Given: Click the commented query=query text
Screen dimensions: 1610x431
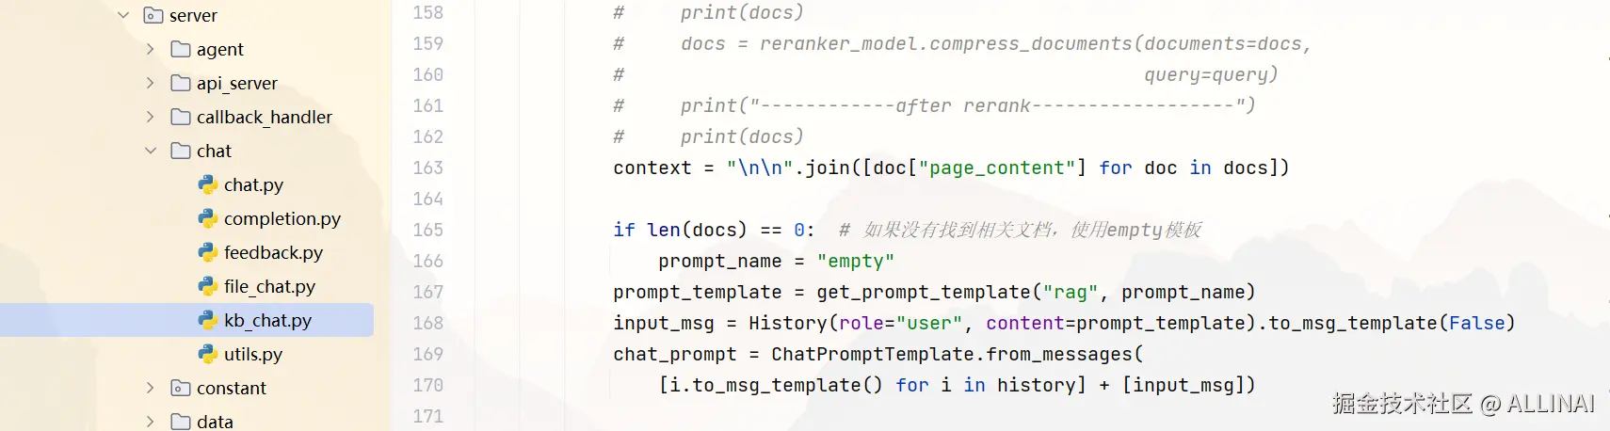Looking at the screenshot, I should coord(1211,74).
